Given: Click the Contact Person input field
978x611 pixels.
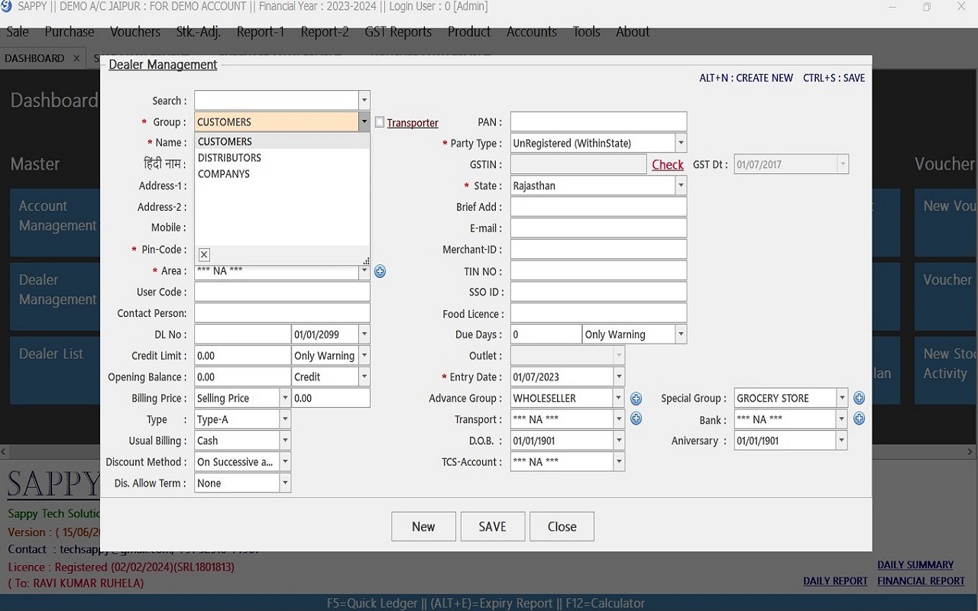Looking at the screenshot, I should coord(282,313).
